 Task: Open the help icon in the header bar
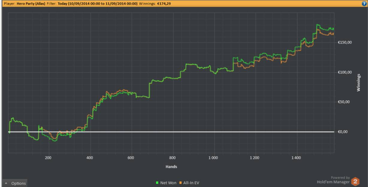pyautogui.click(x=364, y=4)
